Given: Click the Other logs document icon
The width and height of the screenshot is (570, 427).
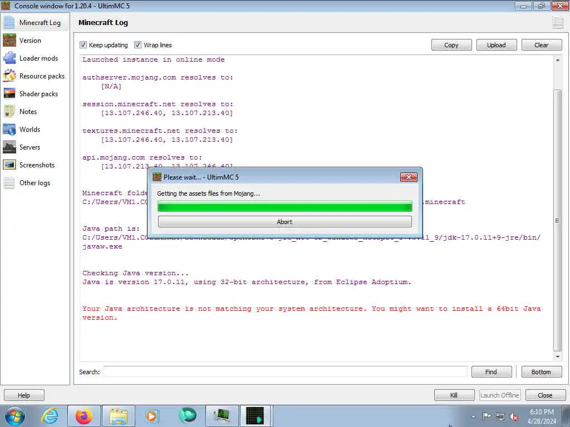Looking at the screenshot, I should (x=9, y=182).
